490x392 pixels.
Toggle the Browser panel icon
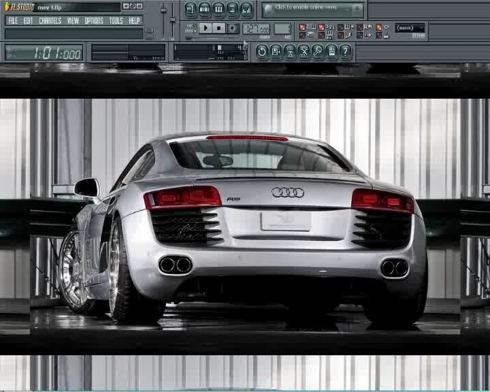tap(233, 10)
